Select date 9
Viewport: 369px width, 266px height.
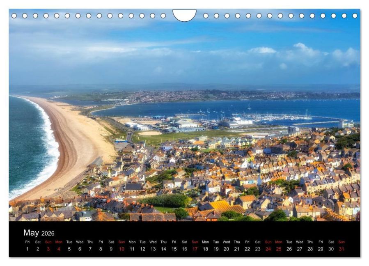111,249
